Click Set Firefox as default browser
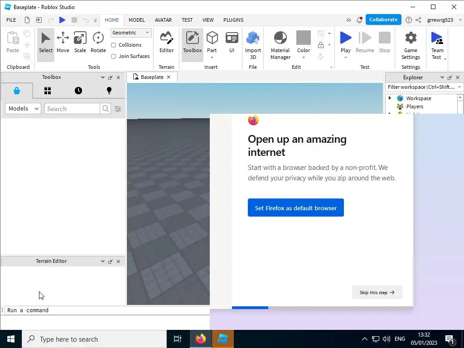This screenshot has width=464, height=348. 295,208
